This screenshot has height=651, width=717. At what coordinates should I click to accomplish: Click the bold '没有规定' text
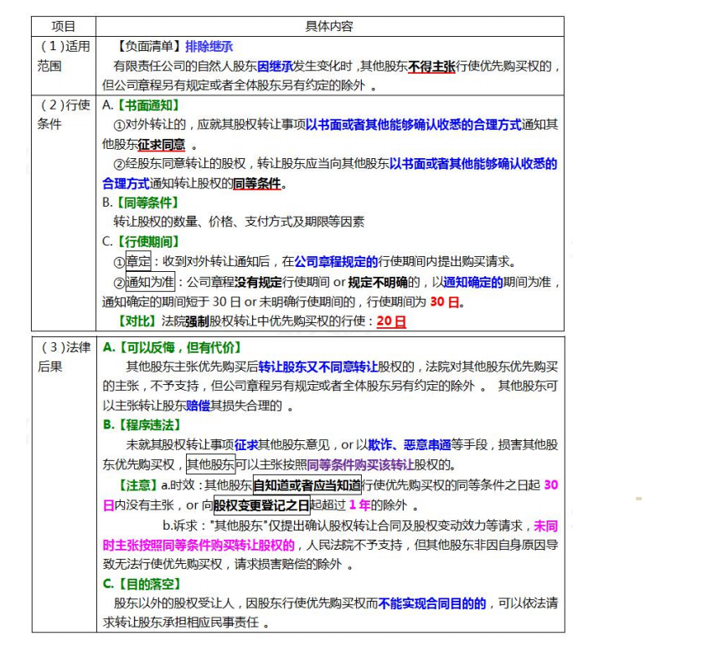pyautogui.click(x=258, y=282)
